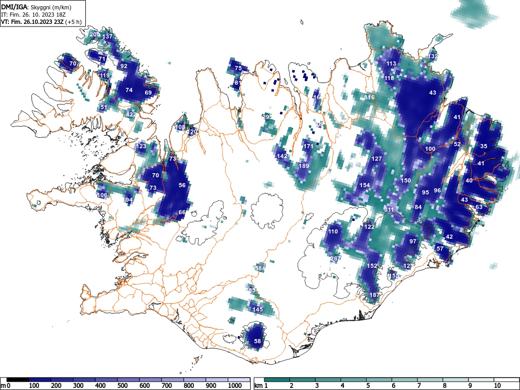Viewport: 520px width, 390px height.
Task: Click the visibility value 137 in Westfjords
Action: pyautogui.click(x=108, y=36)
